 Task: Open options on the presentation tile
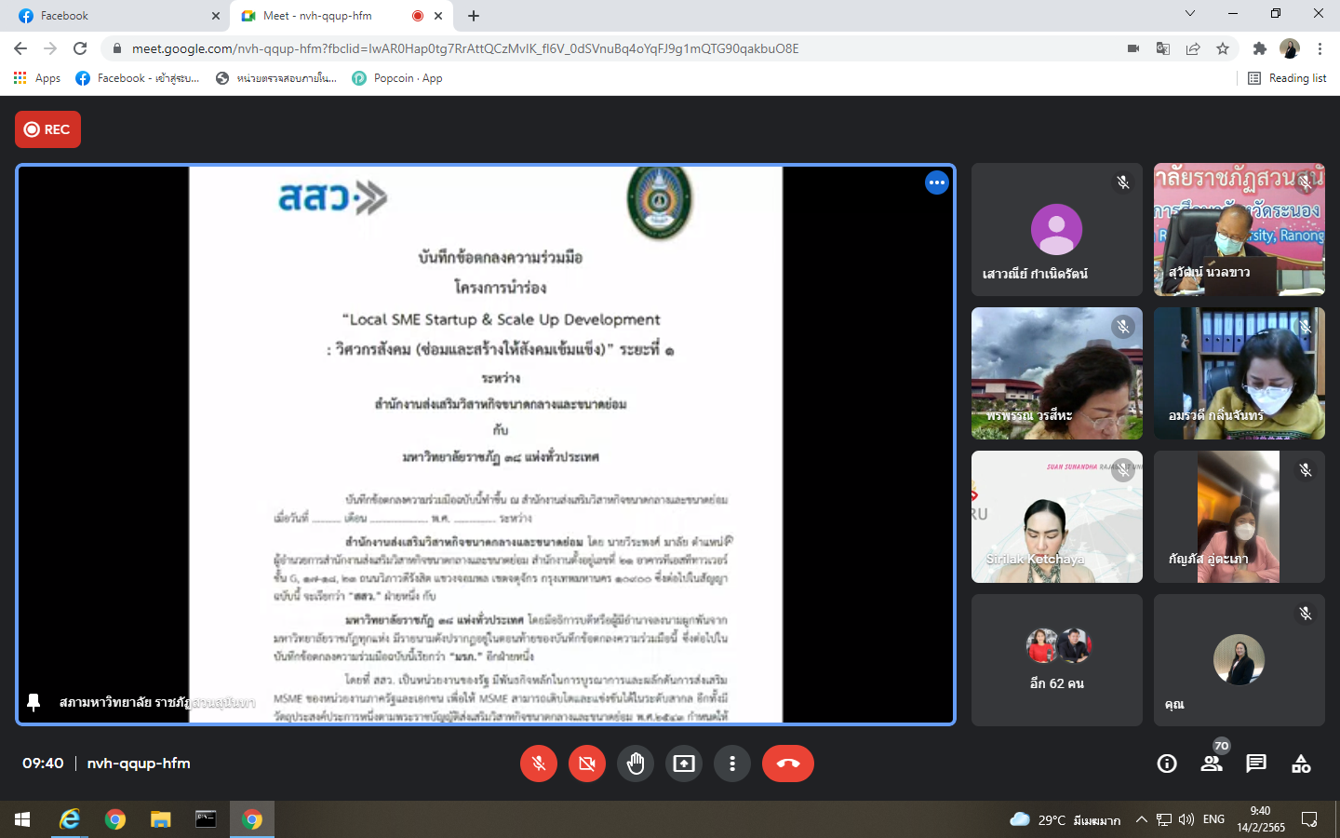pos(936,182)
